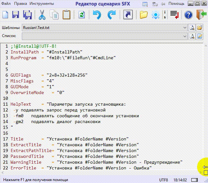Viewport: 208px width, 183px height.
Task: Open the Файл menu
Action: (x=6, y=4)
